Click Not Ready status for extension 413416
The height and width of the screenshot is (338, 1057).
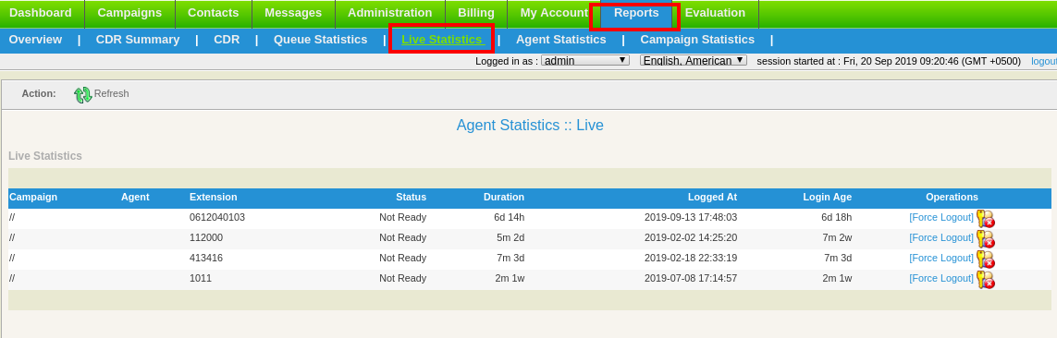402,258
